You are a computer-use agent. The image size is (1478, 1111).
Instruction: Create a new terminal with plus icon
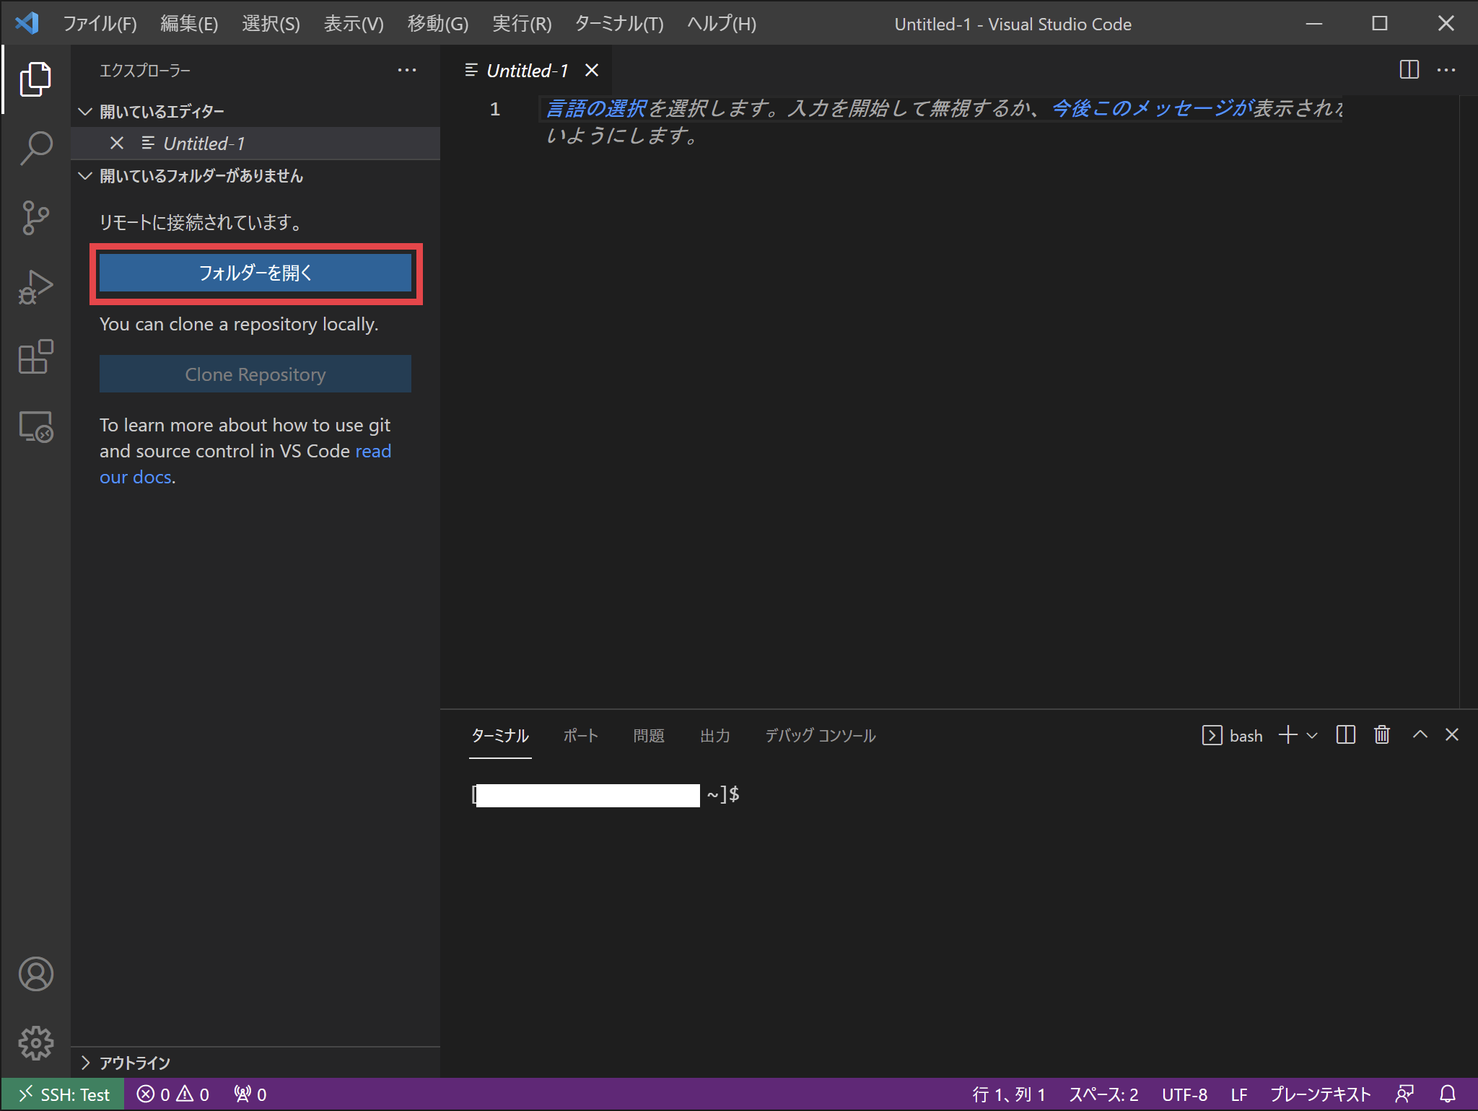click(1287, 735)
